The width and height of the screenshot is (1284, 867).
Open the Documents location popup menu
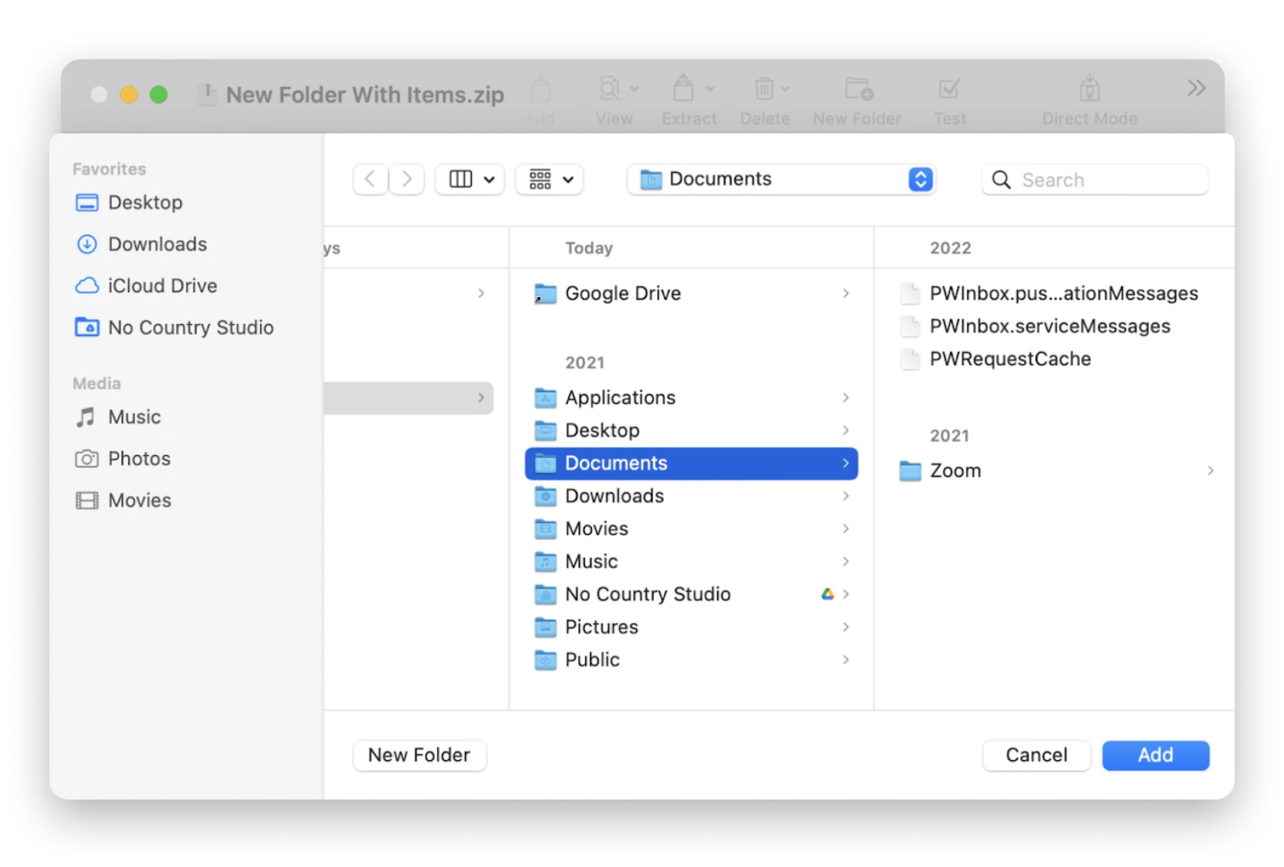pyautogui.click(x=781, y=179)
